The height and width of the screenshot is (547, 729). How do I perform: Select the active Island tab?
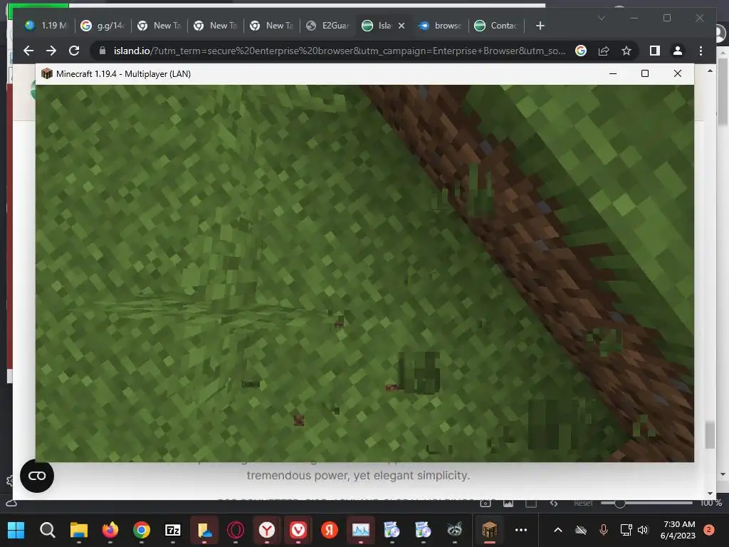click(377, 26)
